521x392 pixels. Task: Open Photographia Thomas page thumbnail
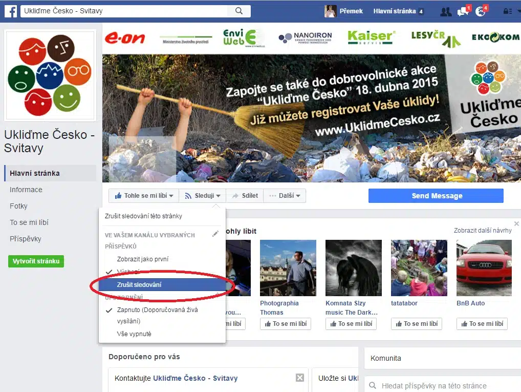coord(288,268)
